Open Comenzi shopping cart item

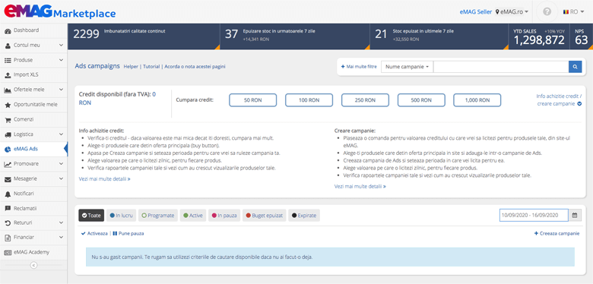[x=33, y=119]
